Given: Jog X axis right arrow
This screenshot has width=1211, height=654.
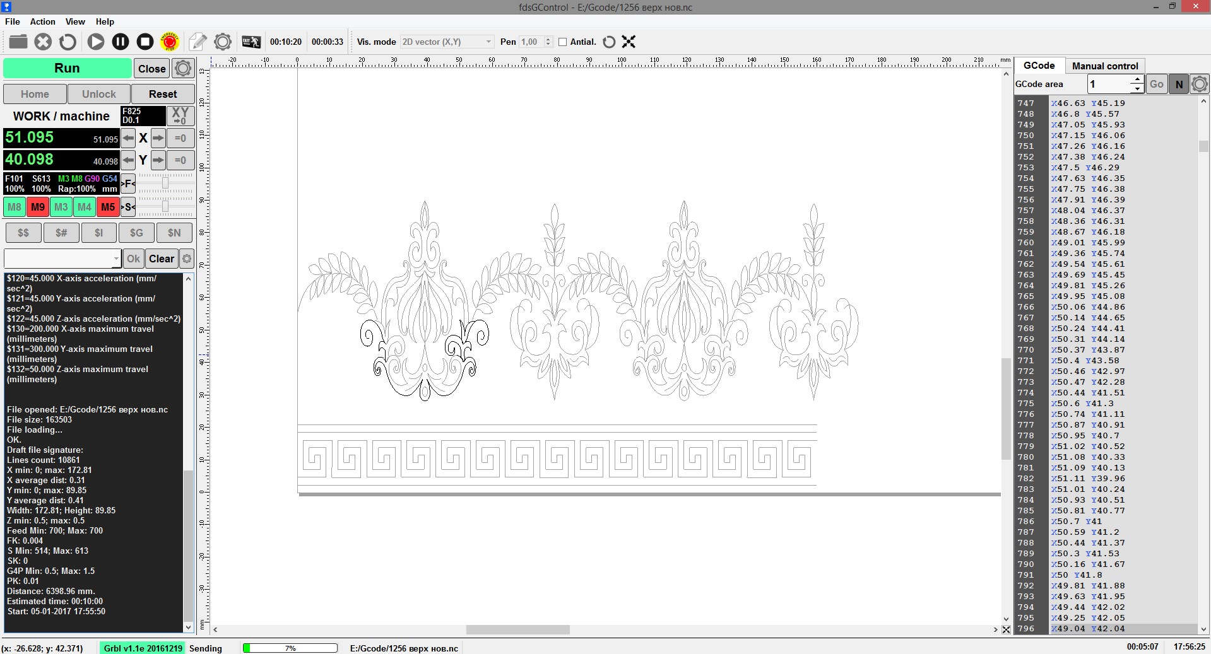Looking at the screenshot, I should (x=158, y=138).
